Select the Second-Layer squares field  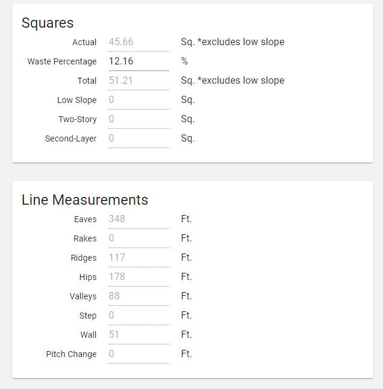[139, 138]
